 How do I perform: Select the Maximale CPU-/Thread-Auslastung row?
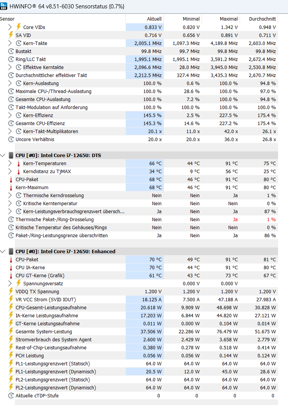pos(143,91)
